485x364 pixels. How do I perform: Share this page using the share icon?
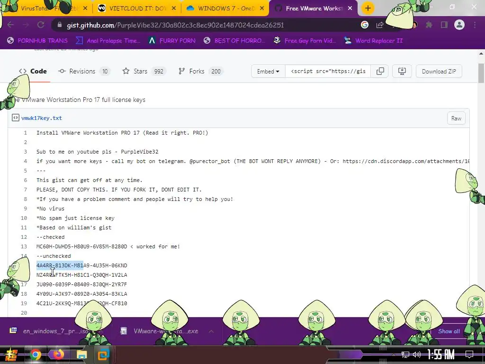tap(380, 25)
